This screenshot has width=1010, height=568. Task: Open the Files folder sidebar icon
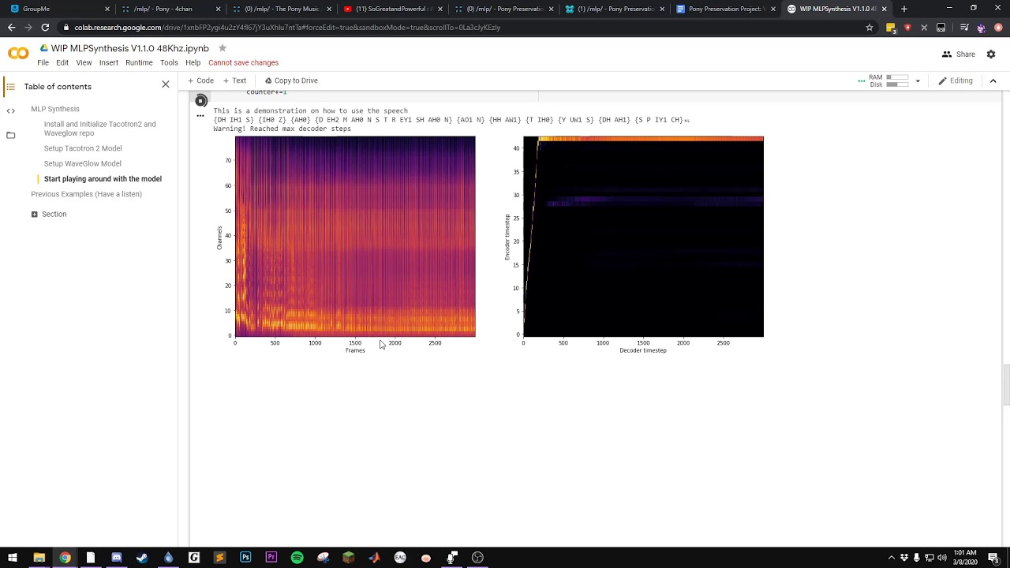[x=11, y=136]
